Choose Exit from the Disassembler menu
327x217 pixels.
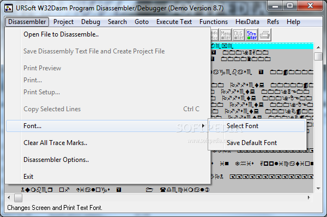coord(108,177)
